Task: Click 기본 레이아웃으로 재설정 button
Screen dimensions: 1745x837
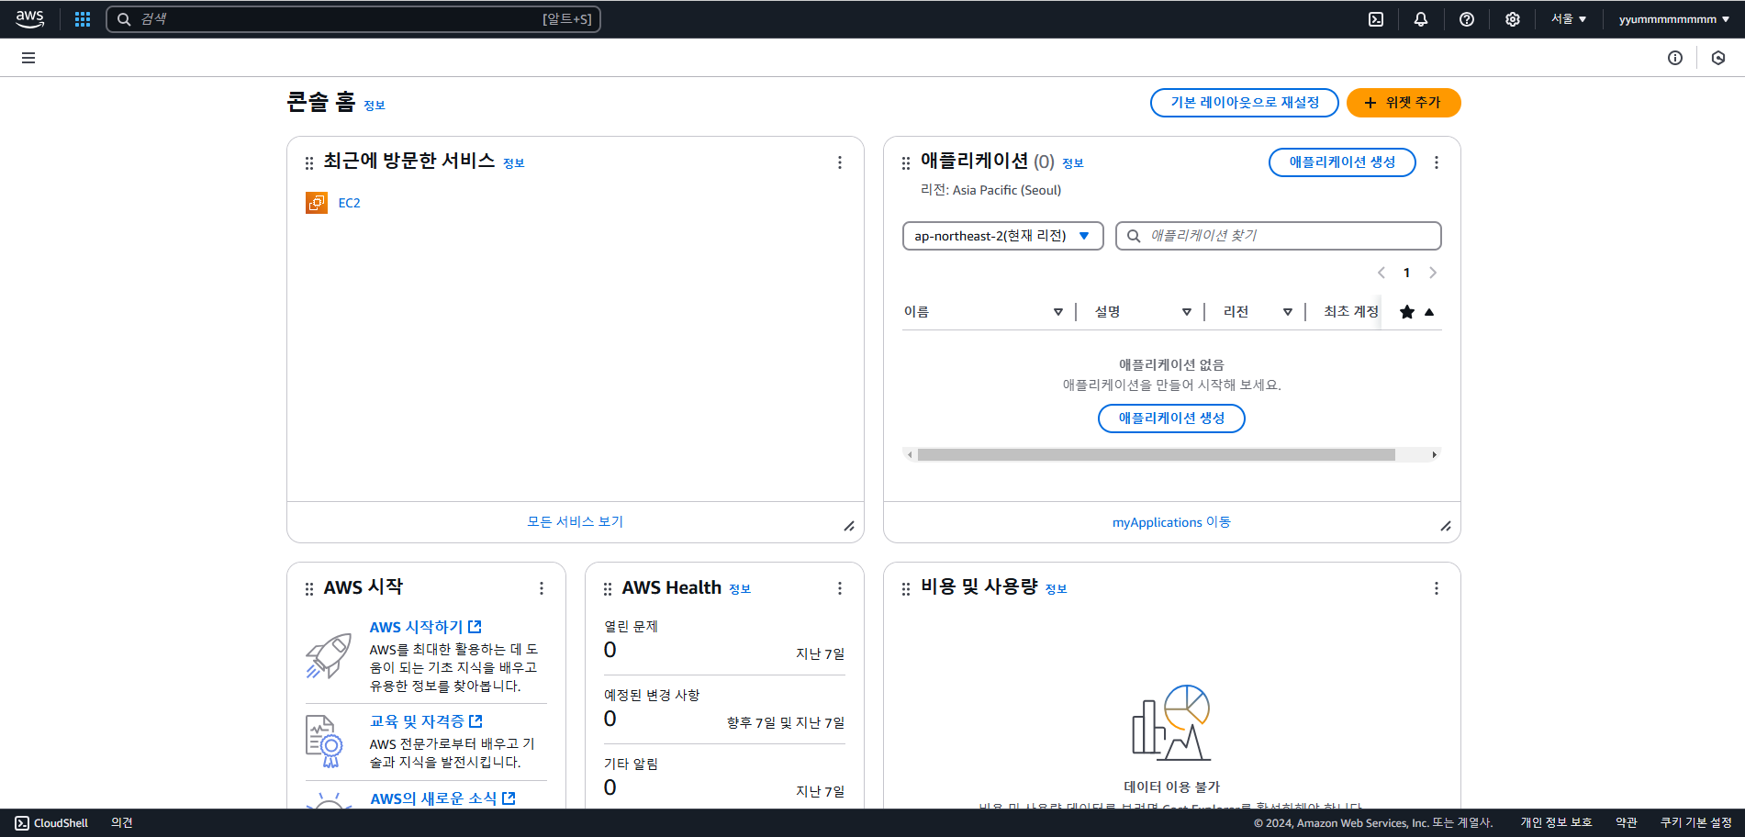Action: coord(1245,103)
